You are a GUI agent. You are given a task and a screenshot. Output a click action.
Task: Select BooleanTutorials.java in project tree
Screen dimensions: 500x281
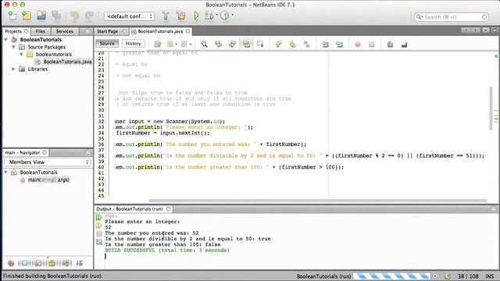(68, 62)
